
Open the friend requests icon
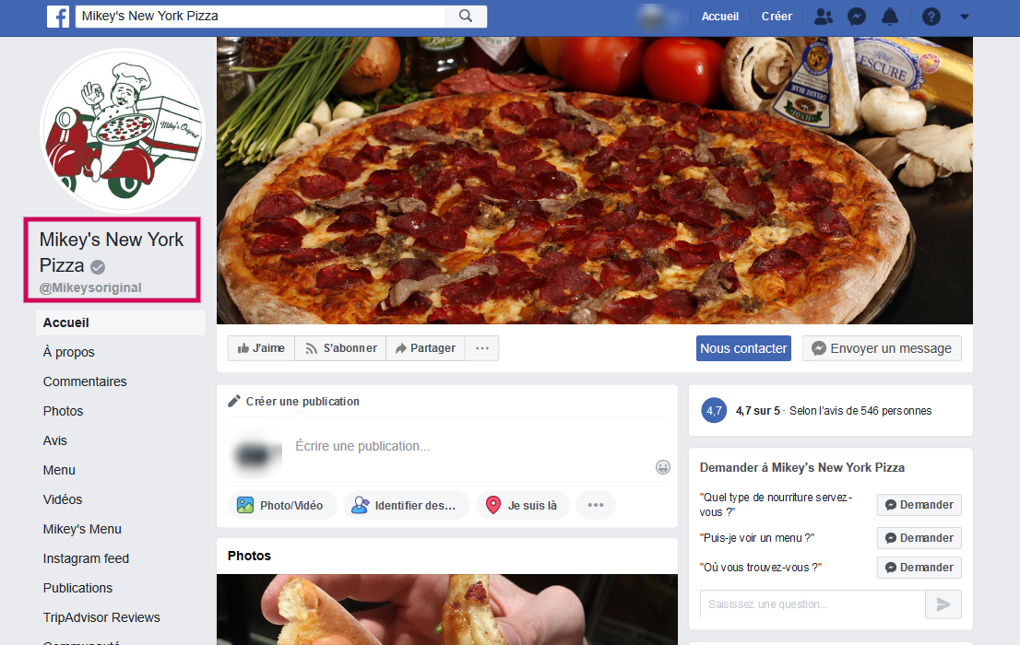(x=824, y=17)
